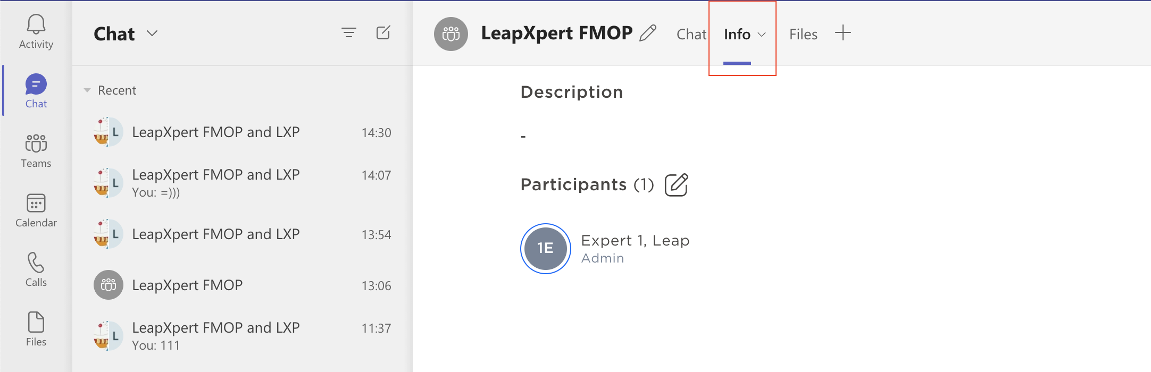Add a new tab with the plus button
This screenshot has width=1151, height=372.
click(844, 33)
